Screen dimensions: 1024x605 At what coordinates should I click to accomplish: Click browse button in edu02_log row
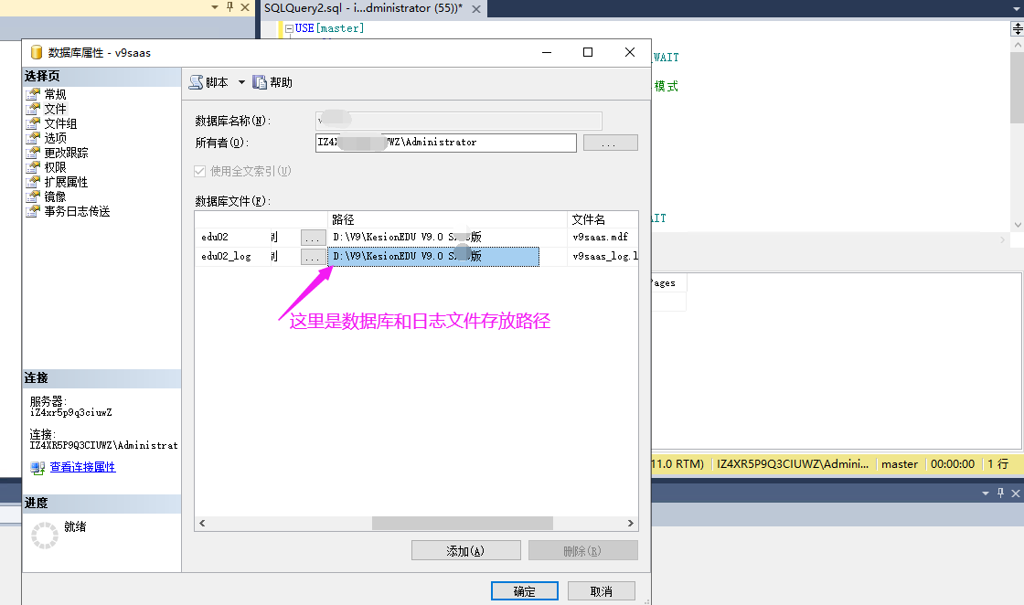pyautogui.click(x=313, y=258)
